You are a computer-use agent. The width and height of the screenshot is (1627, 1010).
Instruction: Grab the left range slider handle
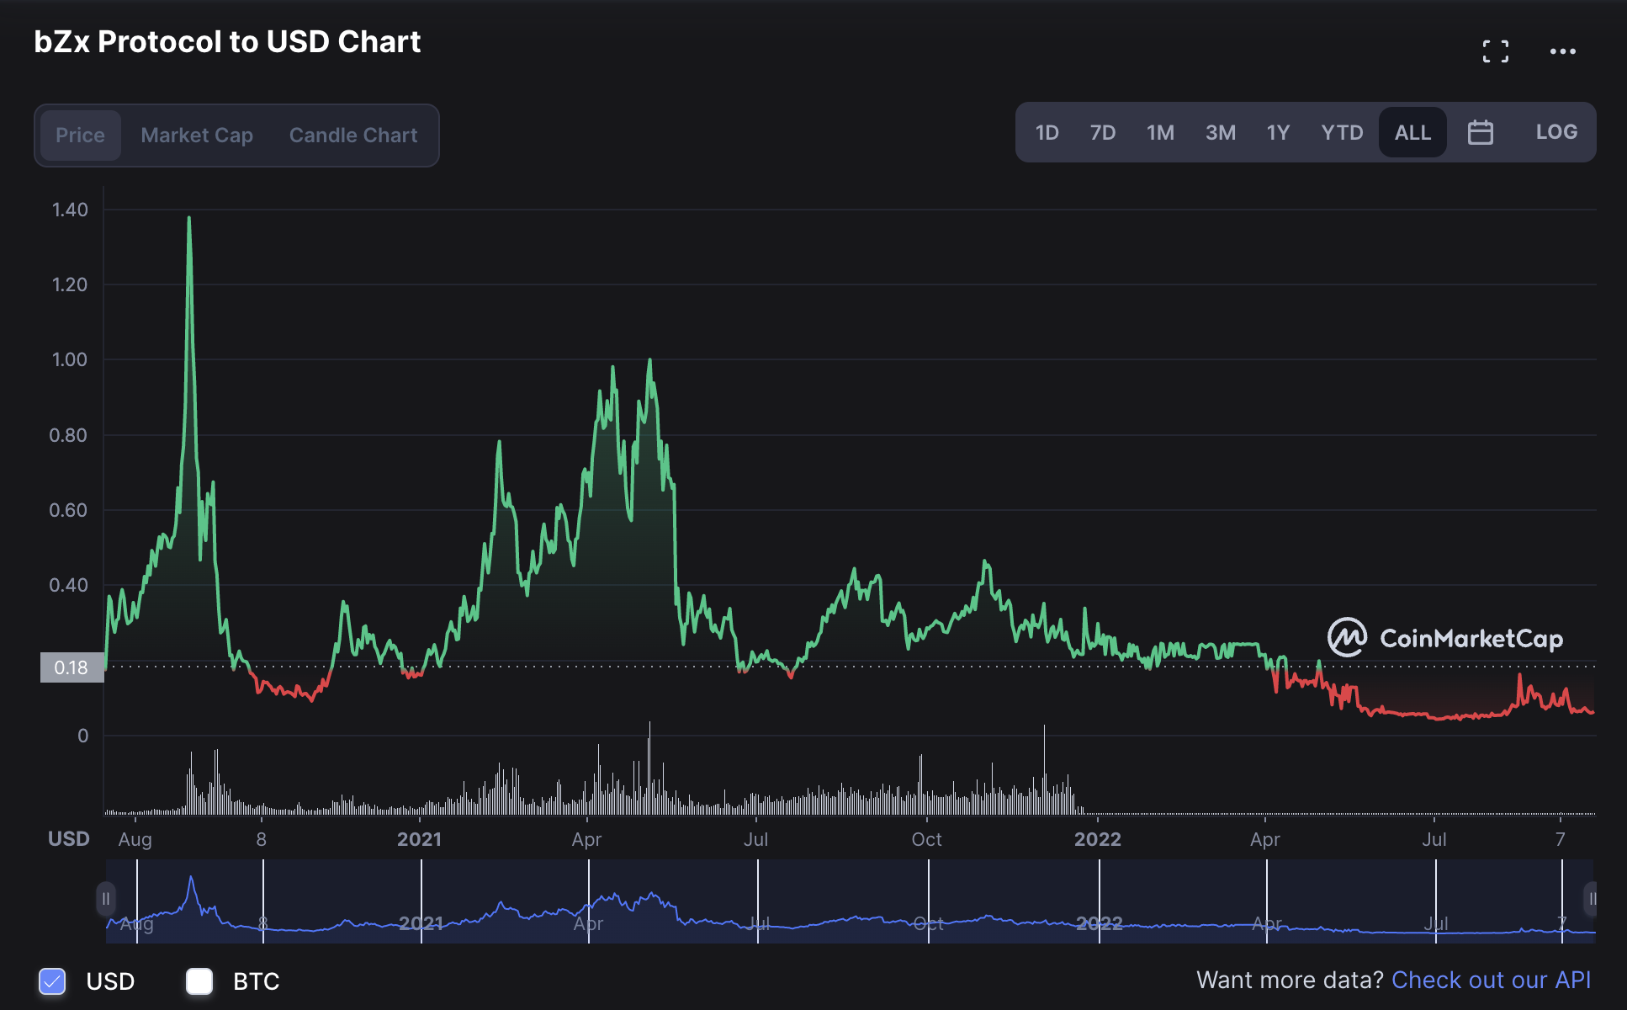(106, 899)
